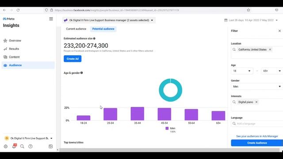Click the Audience people icon

(5, 65)
